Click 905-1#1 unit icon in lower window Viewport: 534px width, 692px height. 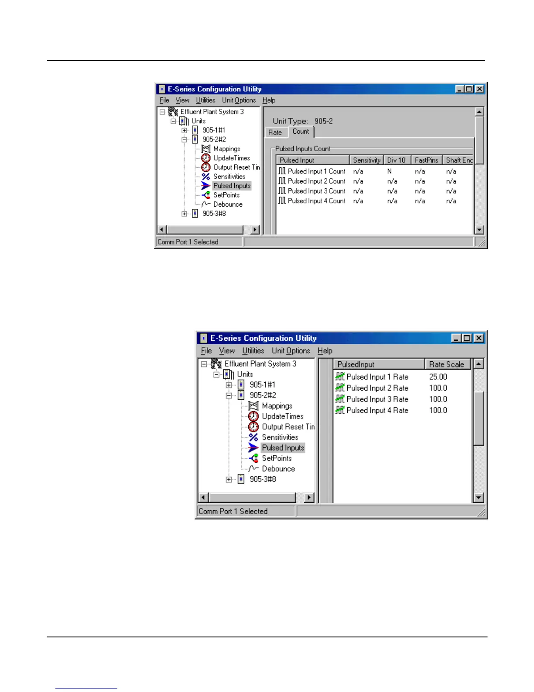(x=241, y=385)
